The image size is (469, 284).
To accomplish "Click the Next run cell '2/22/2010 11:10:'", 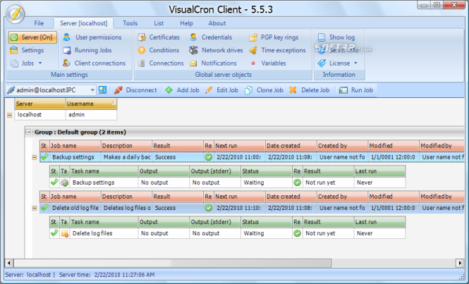I will (x=240, y=208).
